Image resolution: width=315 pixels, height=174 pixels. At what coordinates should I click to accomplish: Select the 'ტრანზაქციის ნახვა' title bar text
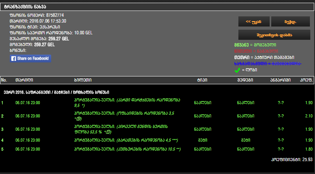[25, 7]
